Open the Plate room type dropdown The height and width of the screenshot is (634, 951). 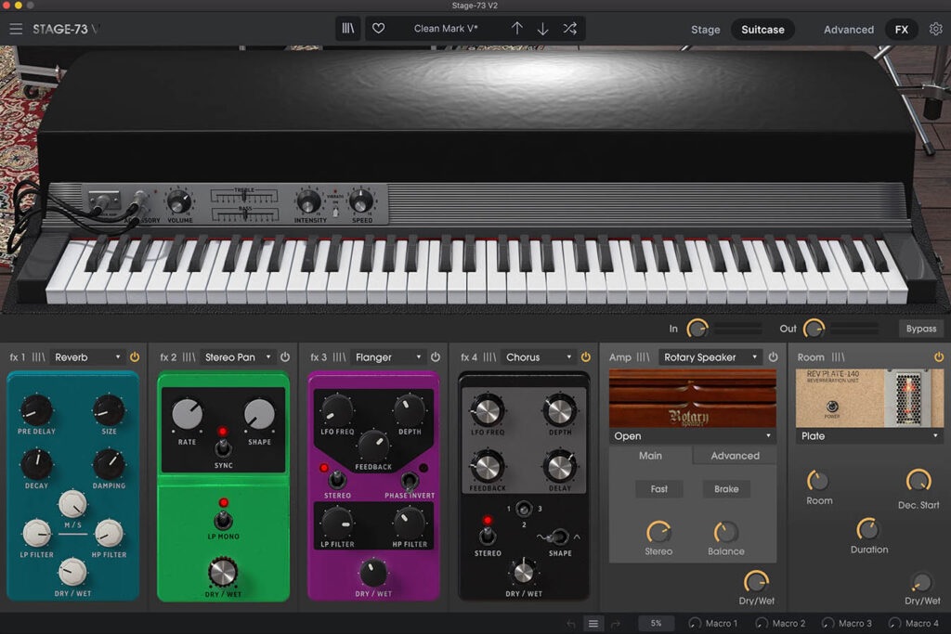pyautogui.click(x=869, y=435)
